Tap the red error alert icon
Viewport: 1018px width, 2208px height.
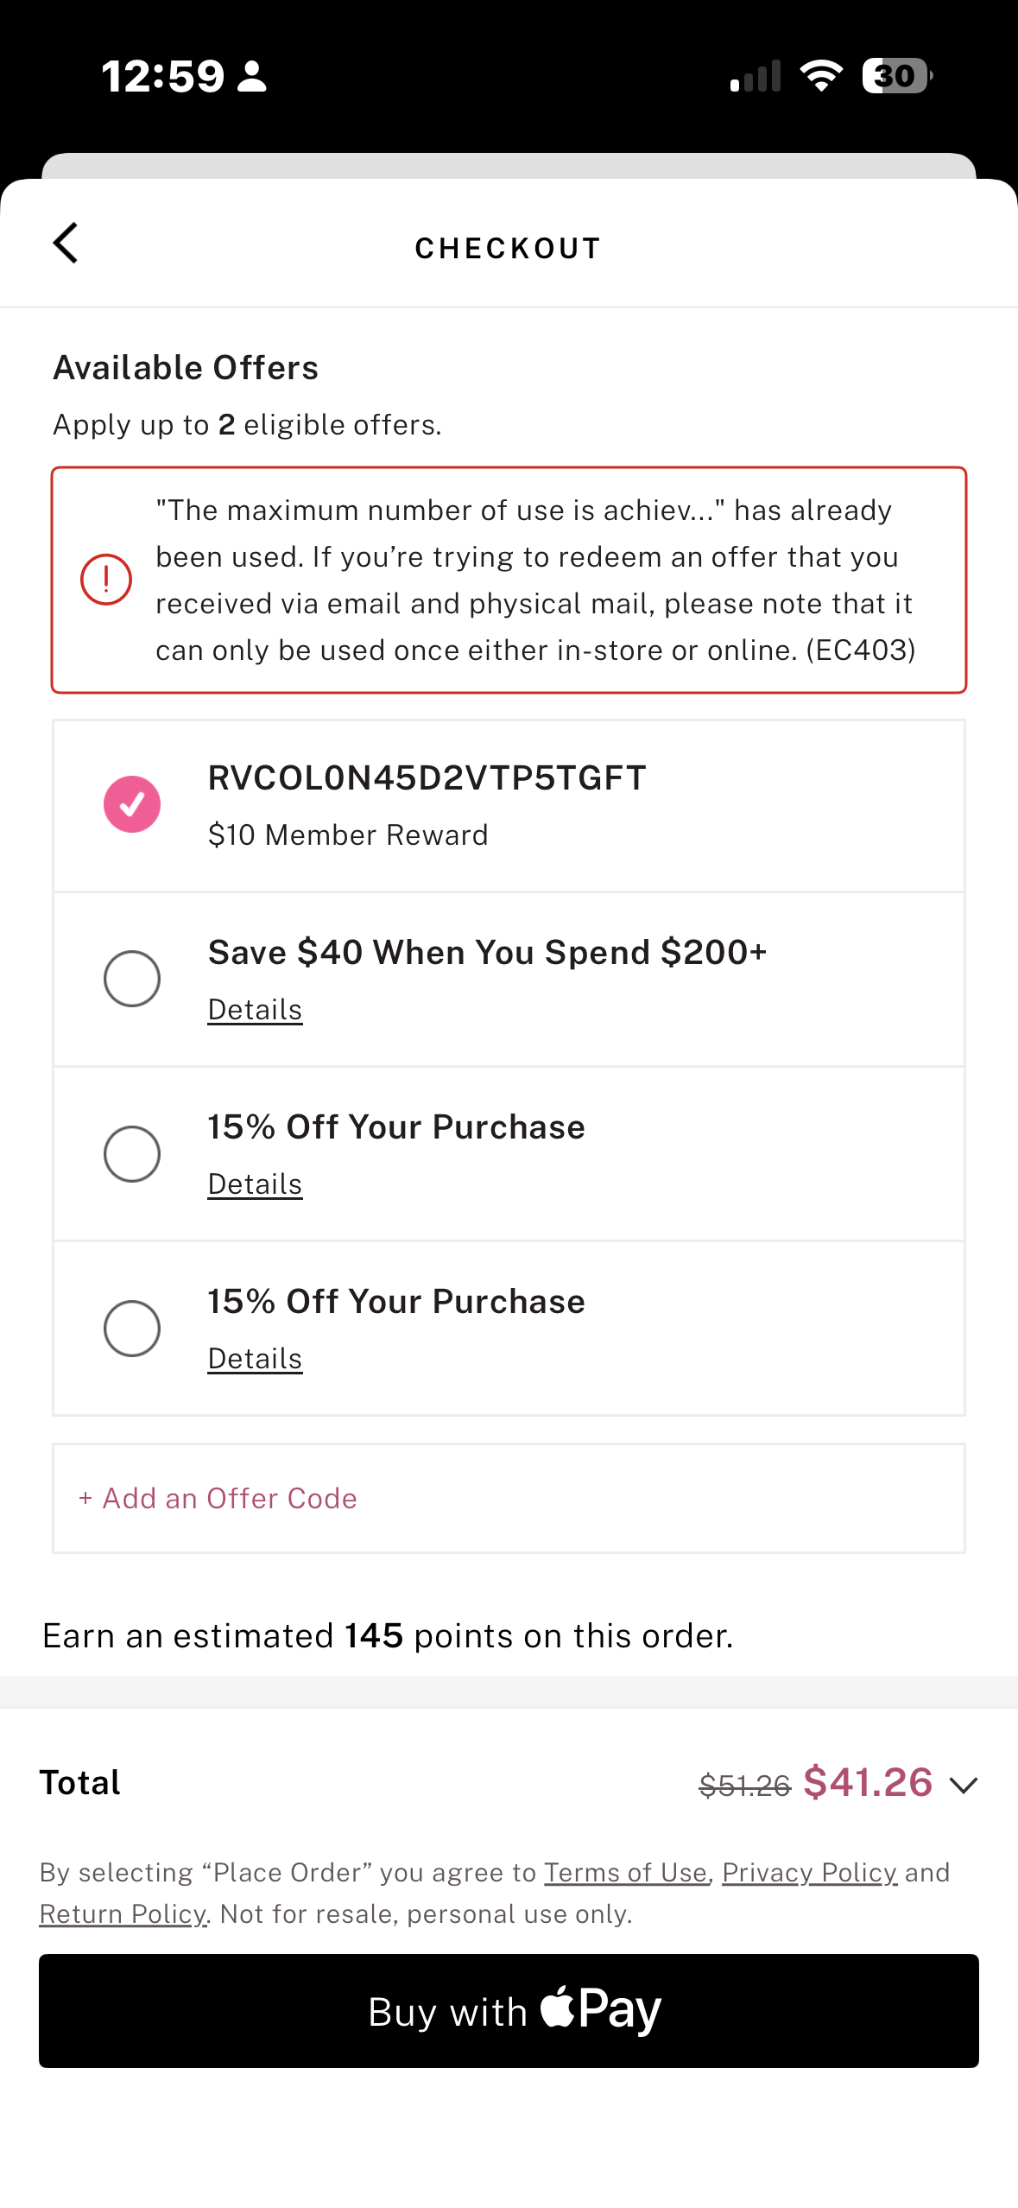pyautogui.click(x=106, y=580)
